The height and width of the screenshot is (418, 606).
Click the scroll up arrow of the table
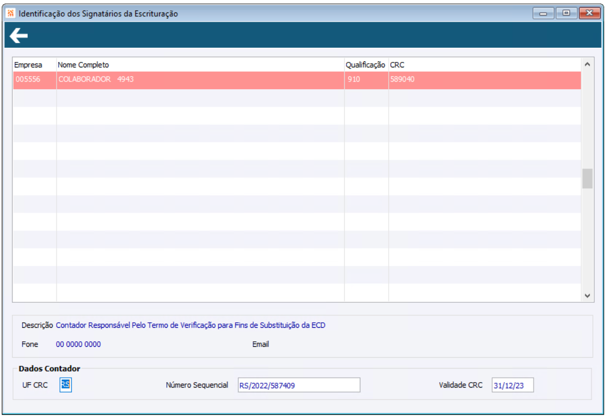pyautogui.click(x=587, y=64)
